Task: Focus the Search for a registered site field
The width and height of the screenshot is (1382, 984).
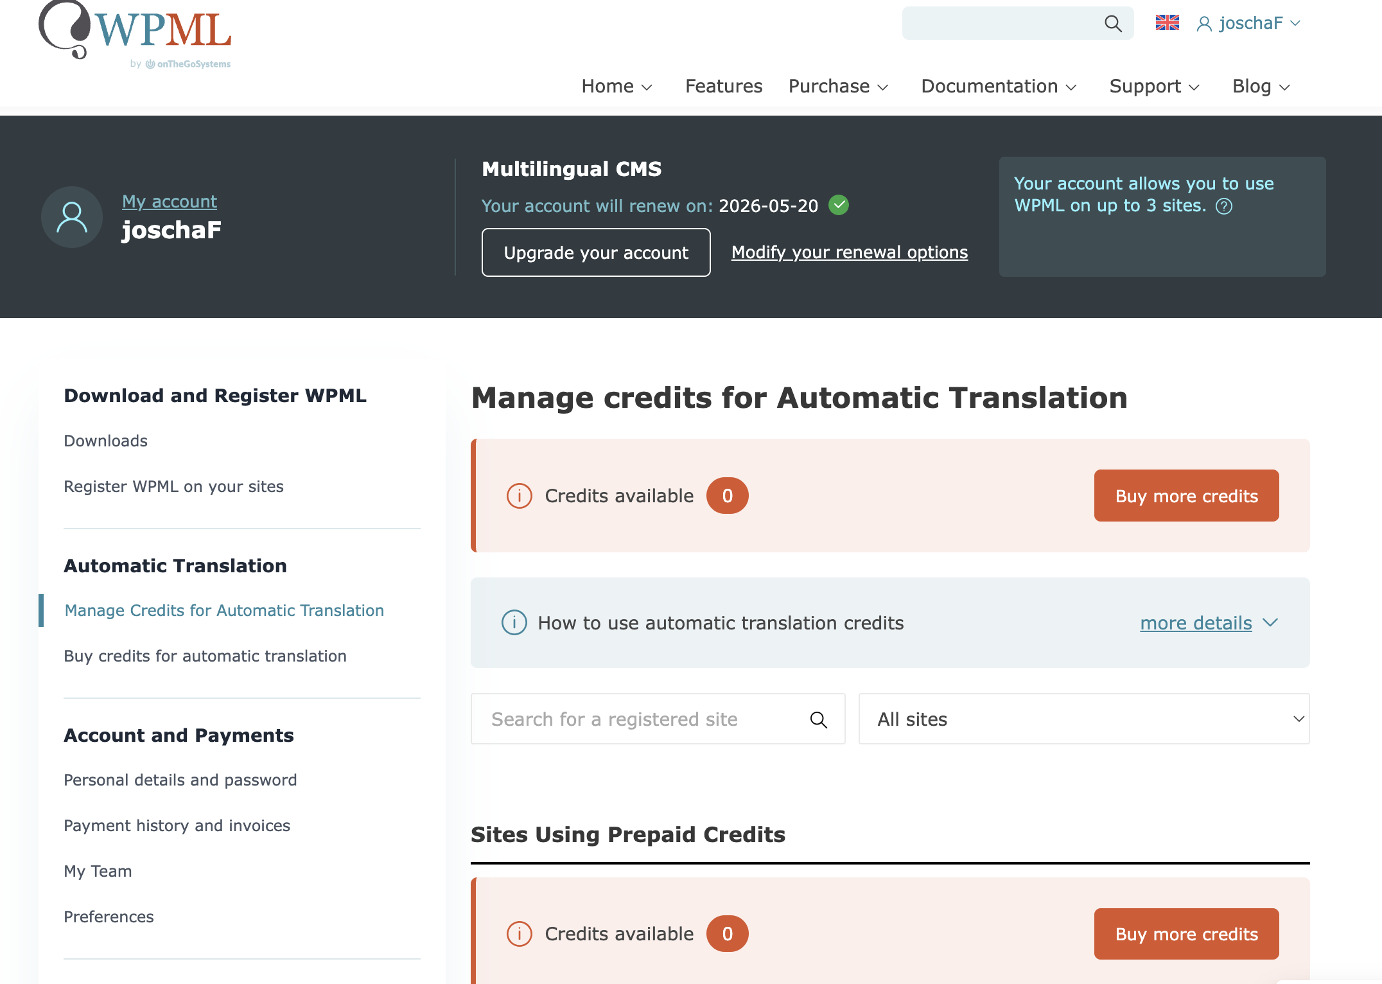Action: [658, 719]
